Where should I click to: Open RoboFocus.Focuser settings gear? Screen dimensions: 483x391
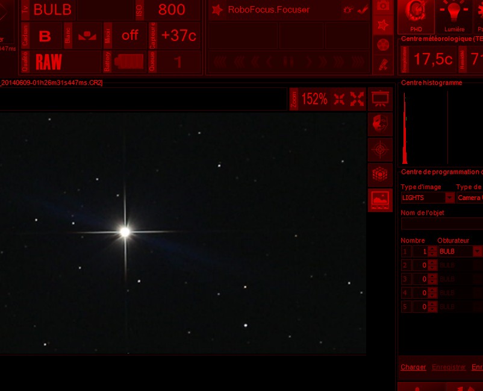[347, 10]
